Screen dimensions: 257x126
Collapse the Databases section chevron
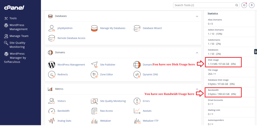[197, 16]
